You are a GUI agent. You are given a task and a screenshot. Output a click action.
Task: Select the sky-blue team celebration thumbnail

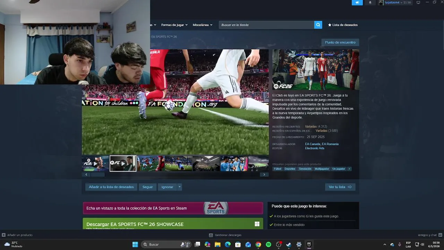click(234, 164)
